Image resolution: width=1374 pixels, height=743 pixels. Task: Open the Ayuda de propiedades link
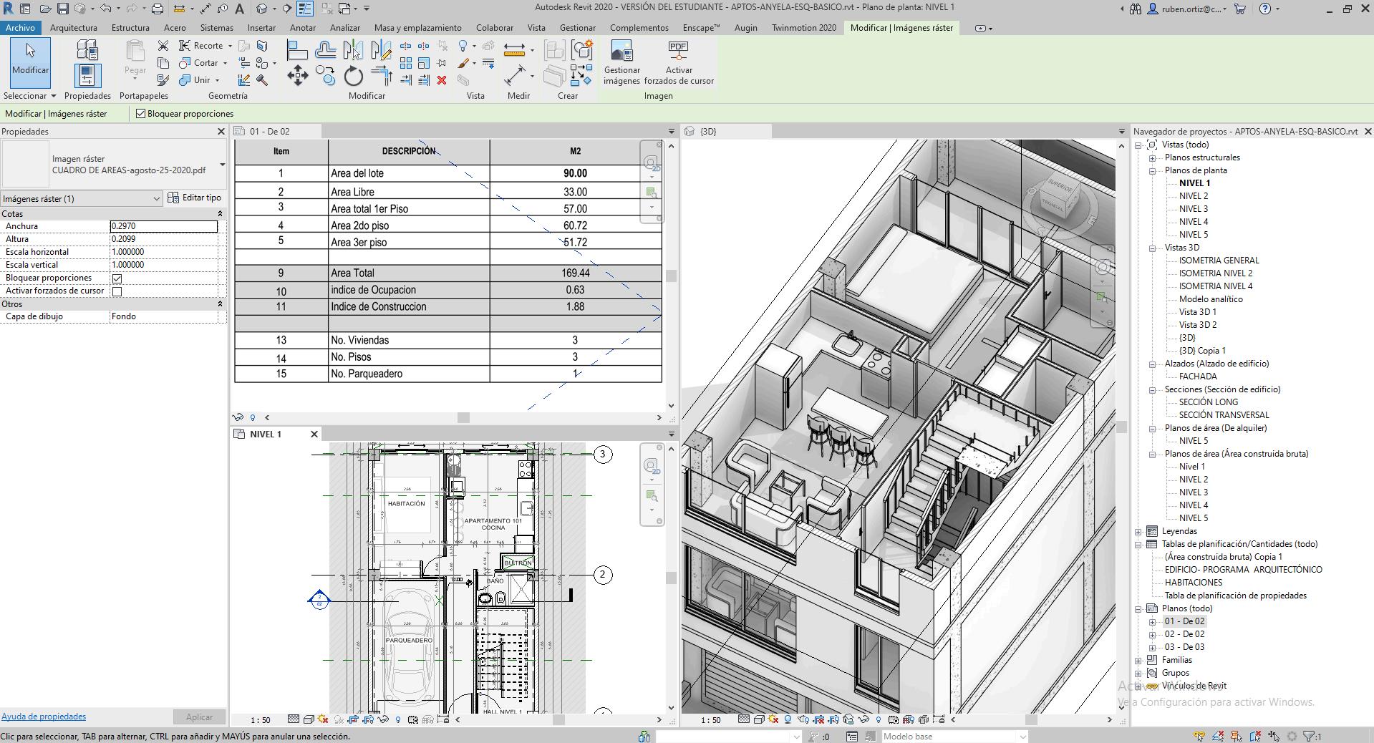(44, 717)
